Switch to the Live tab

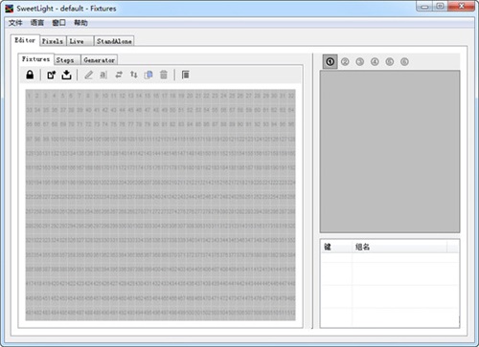tap(80, 41)
